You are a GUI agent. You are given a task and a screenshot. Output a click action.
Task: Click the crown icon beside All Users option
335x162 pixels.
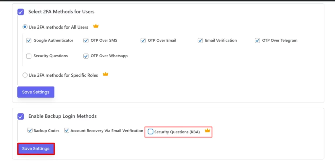pyautogui.click(x=96, y=26)
